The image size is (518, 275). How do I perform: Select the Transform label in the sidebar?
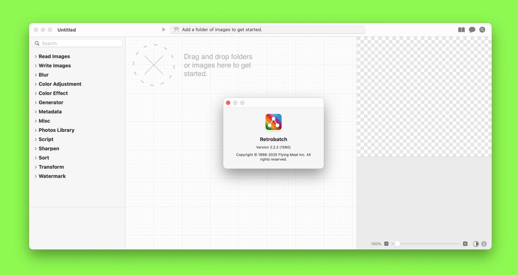click(x=51, y=167)
